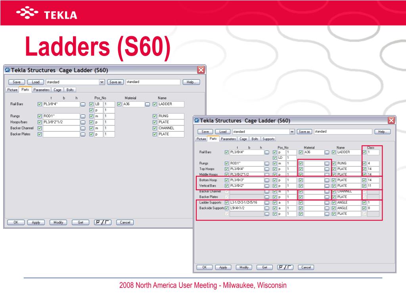Uncheck LADDER name checkbox in left dialog
406x305 pixels.
point(155,104)
